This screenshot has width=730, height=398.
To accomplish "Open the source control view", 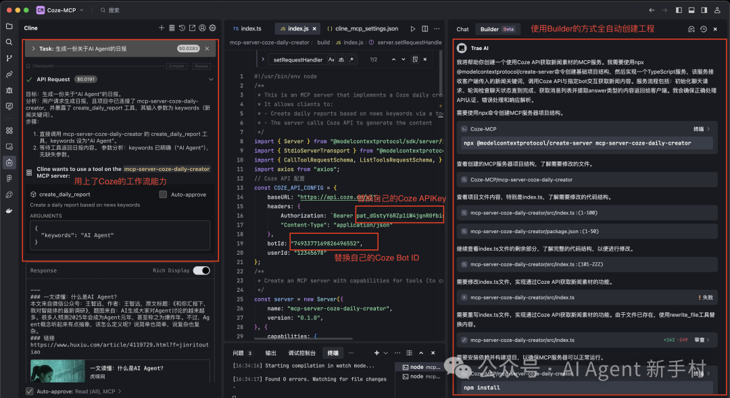I will pyautogui.click(x=9, y=58).
